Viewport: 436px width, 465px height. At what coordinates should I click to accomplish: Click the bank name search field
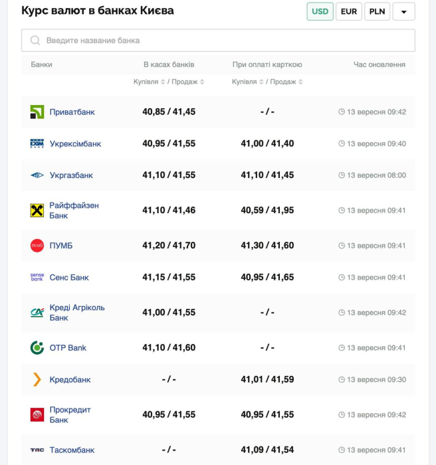pos(218,41)
